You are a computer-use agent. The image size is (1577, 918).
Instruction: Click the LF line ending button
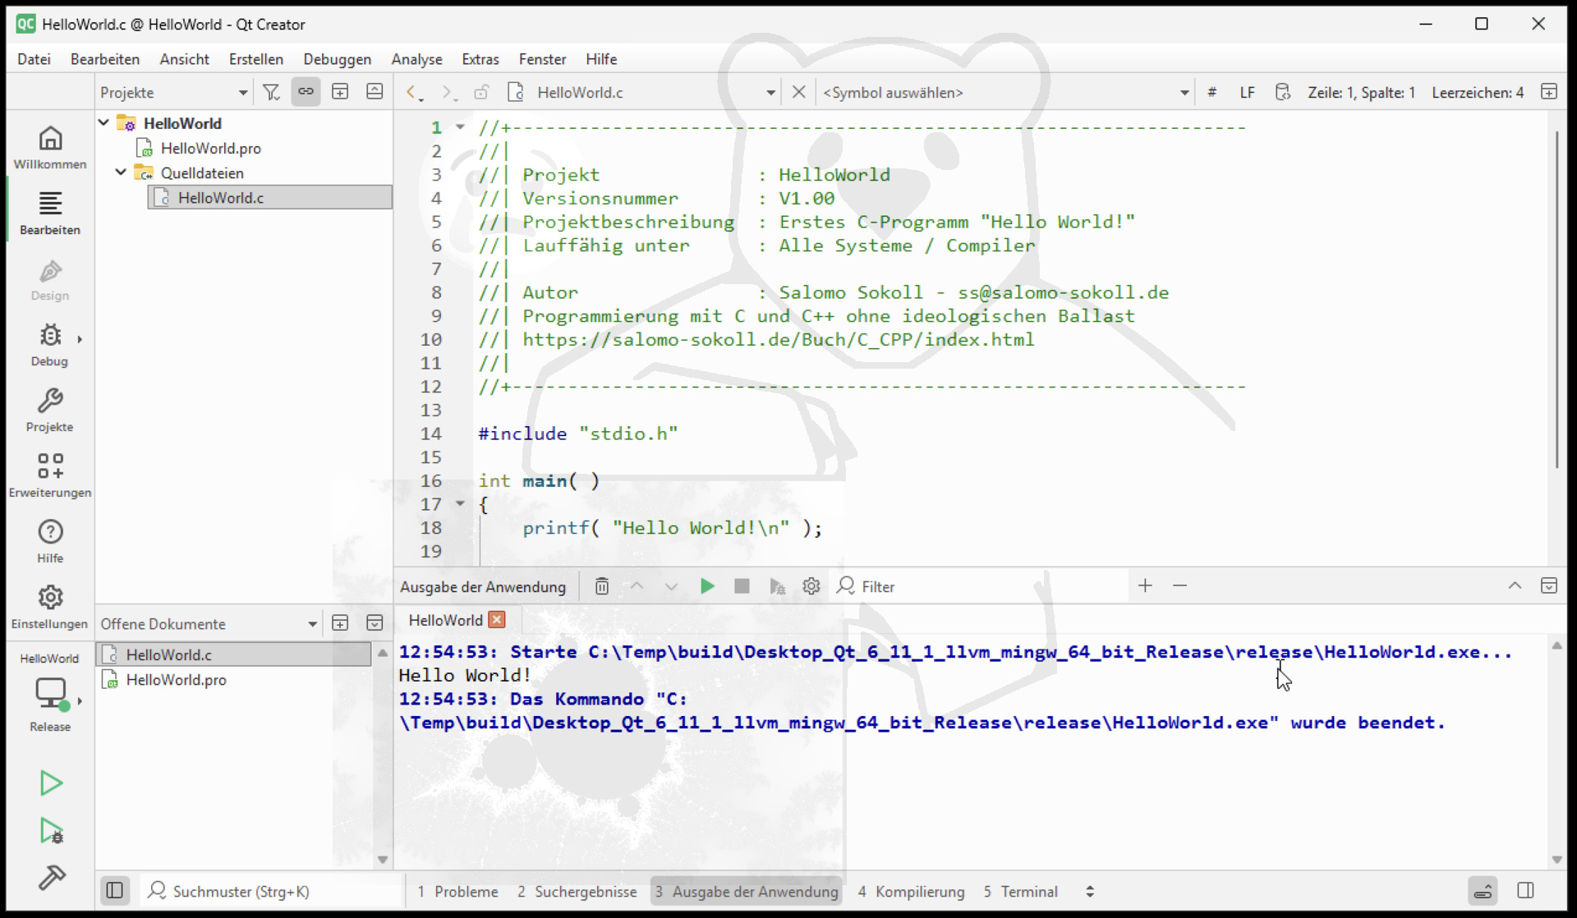tap(1247, 93)
